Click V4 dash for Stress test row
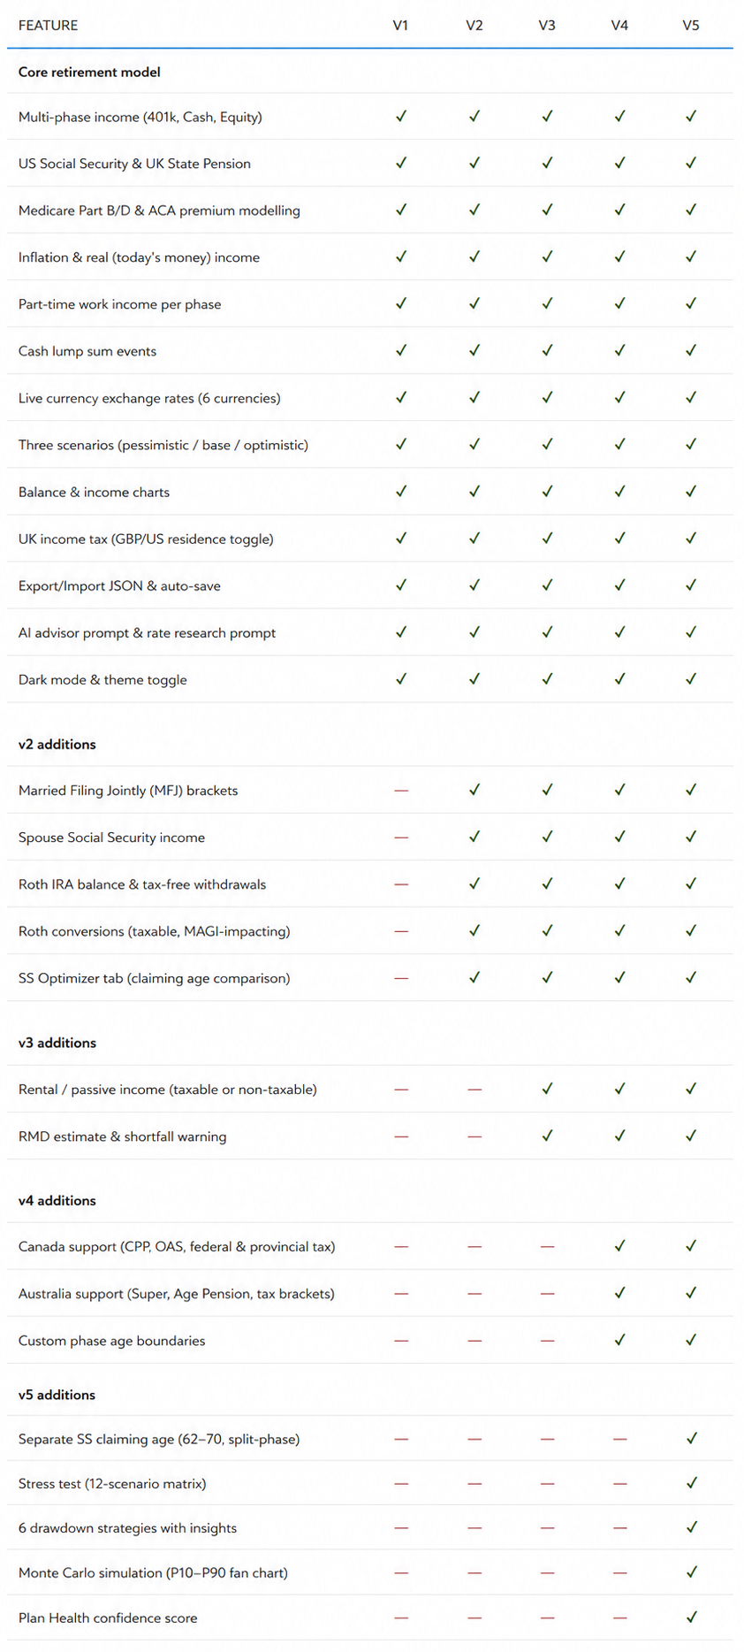The image size is (744, 1652). click(619, 1484)
